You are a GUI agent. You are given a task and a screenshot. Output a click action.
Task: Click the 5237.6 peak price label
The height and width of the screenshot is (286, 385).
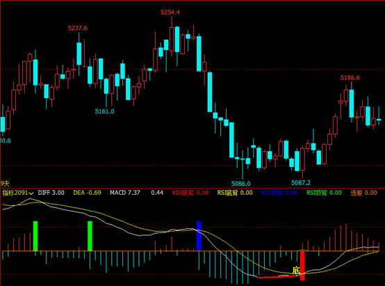point(78,29)
